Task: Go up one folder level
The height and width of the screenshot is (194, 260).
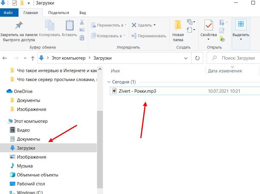Action: tap(33, 58)
